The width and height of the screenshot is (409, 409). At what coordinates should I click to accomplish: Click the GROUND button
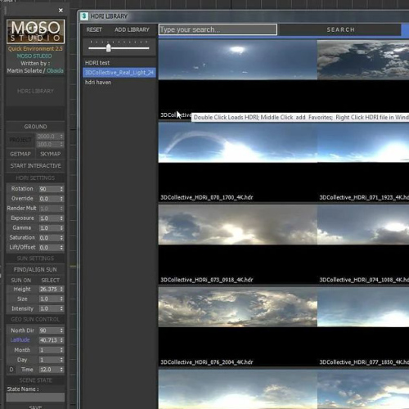[x=35, y=127]
